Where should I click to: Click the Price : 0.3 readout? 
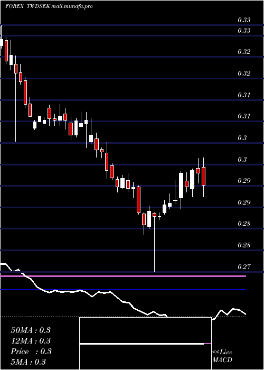pyautogui.click(x=31, y=351)
